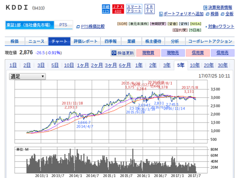Click the [NISA] tag label
Viewport: 235px width, 178px height.
pyautogui.click(x=196, y=24)
